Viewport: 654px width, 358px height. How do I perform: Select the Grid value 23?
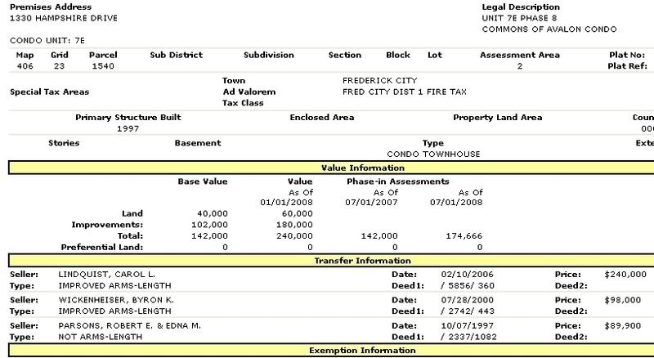coord(59,66)
